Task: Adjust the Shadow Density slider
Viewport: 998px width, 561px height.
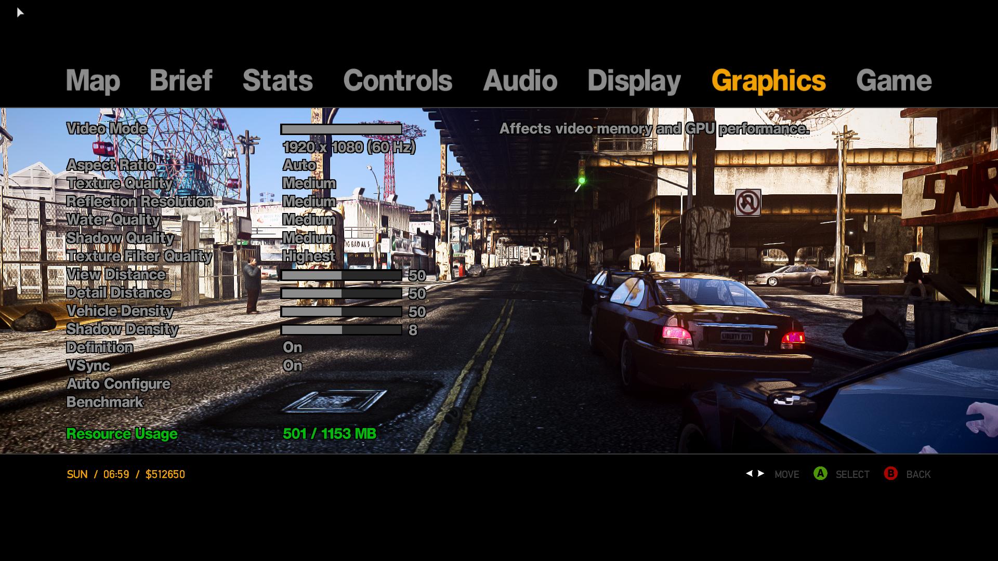Action: (341, 330)
